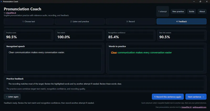Screen dimensions: 210x111
Task: Click the Feedback ready status message
Action: pyautogui.click(x=49, y=103)
